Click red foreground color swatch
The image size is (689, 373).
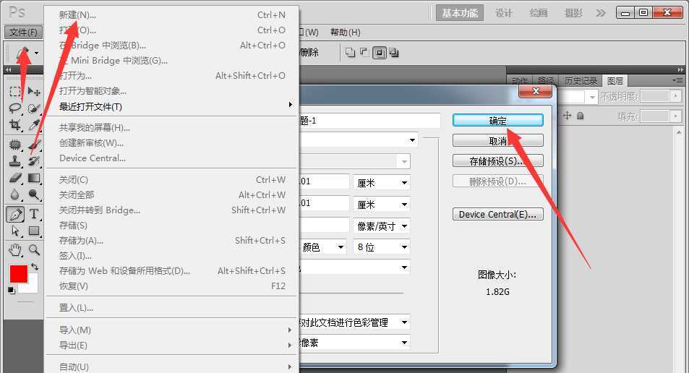point(19,274)
